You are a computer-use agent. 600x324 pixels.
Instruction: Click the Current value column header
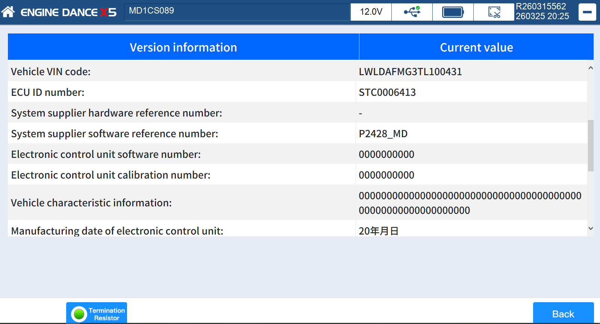476,47
